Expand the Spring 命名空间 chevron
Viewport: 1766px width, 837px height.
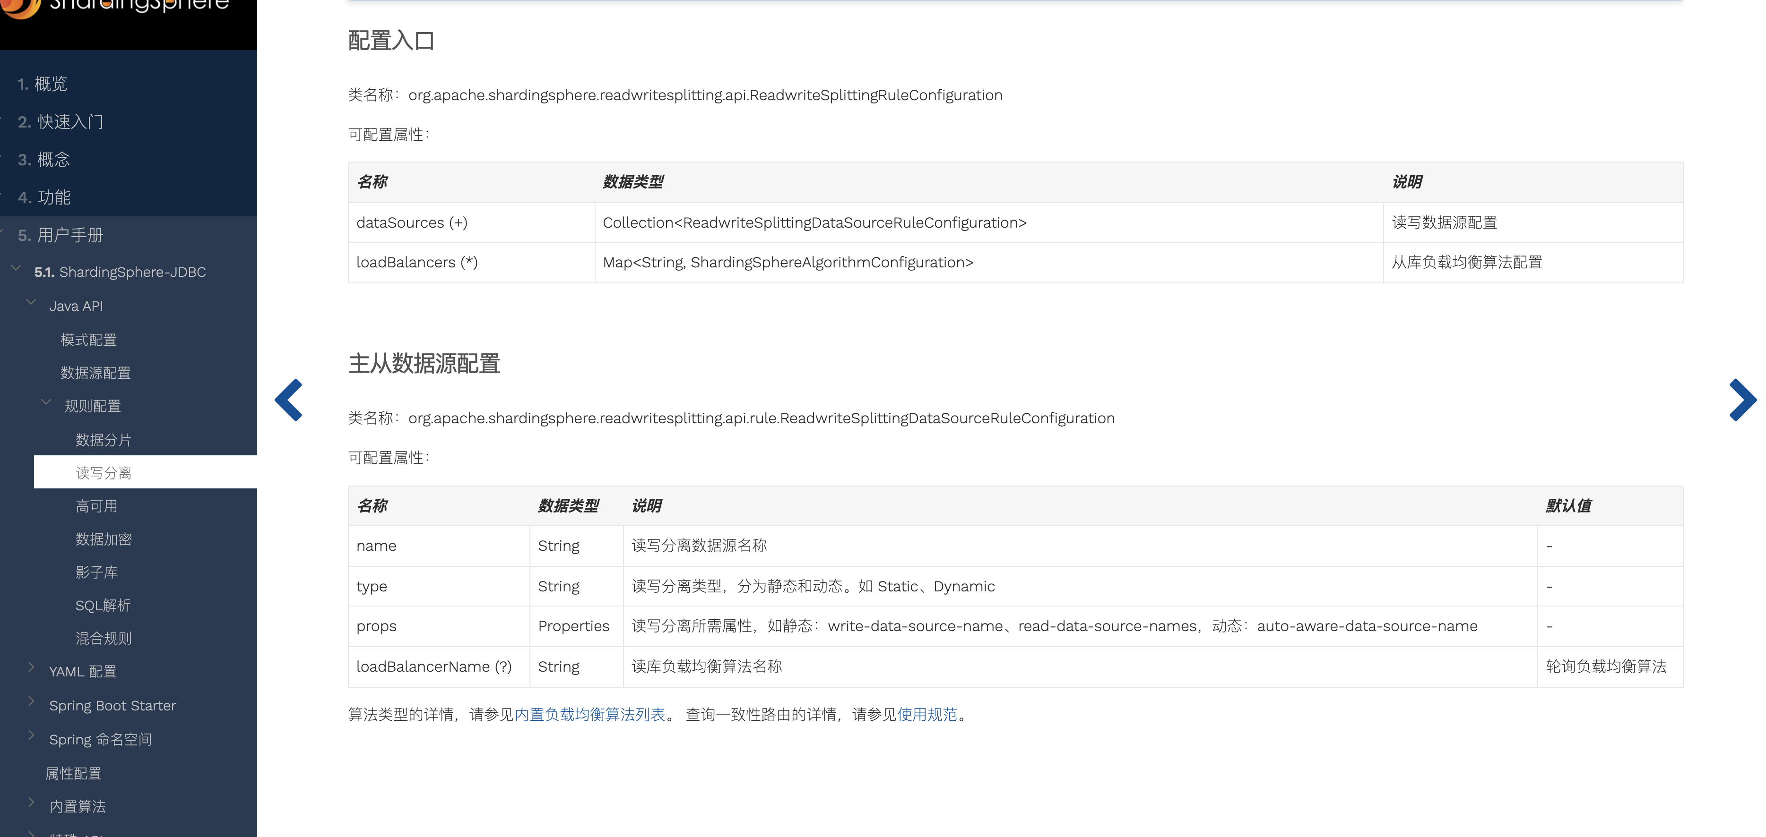point(31,735)
